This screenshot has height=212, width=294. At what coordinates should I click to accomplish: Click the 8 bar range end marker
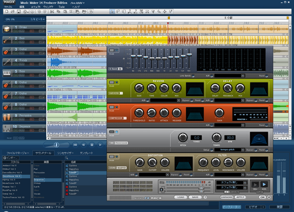click(x=288, y=18)
